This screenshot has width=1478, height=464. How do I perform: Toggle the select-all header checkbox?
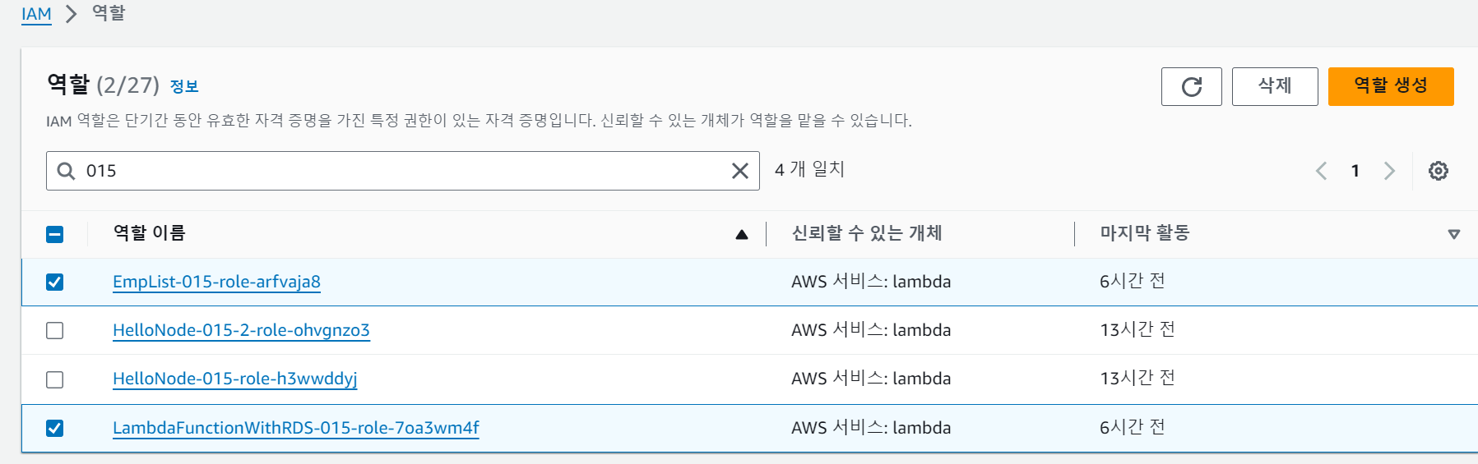tap(55, 234)
